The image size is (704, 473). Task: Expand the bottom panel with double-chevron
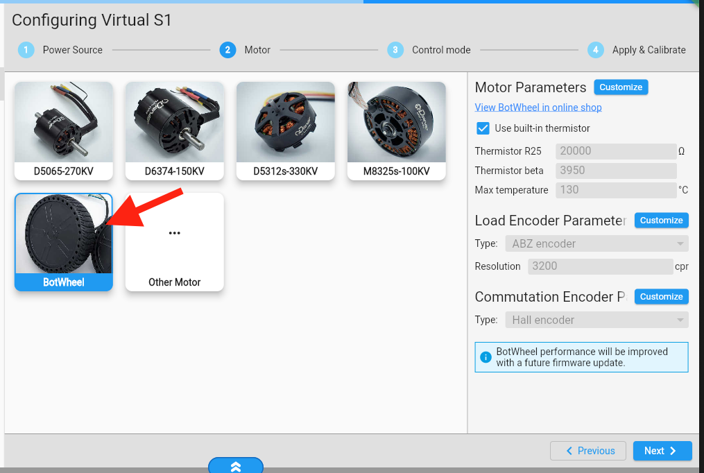click(x=236, y=466)
